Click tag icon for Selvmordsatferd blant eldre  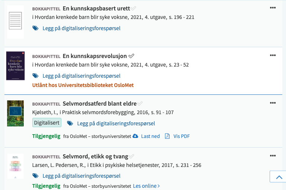tap(70, 123)
